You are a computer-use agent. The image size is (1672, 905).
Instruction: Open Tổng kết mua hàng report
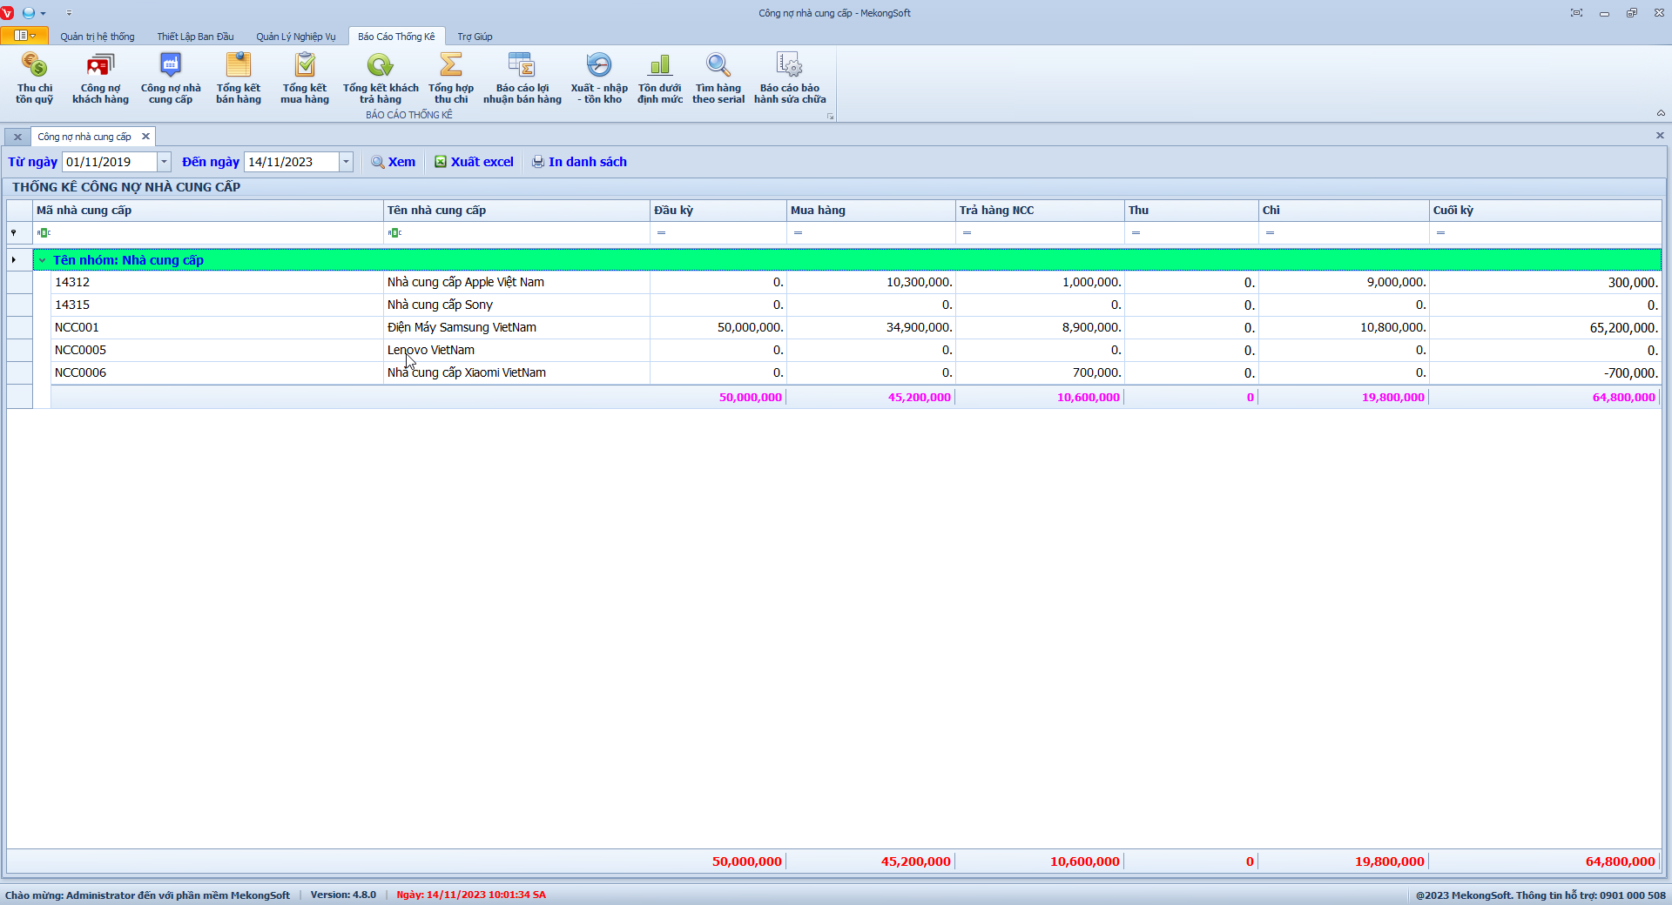click(305, 78)
